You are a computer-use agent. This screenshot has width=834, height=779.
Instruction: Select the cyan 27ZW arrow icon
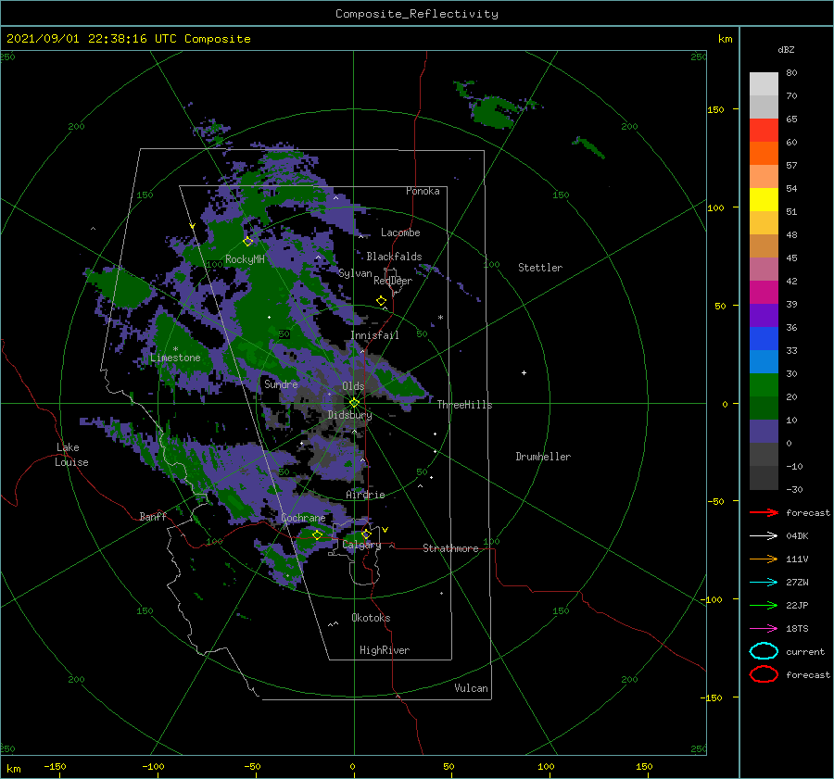[764, 583]
